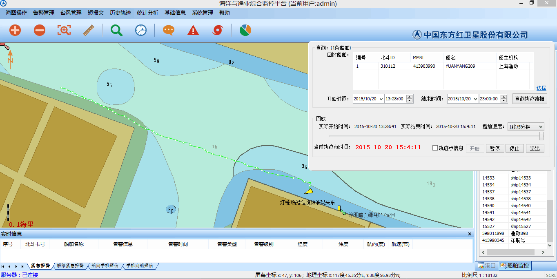Select the 渔政898 row in ship list
Screen dimensions: 557x279
tap(514, 233)
